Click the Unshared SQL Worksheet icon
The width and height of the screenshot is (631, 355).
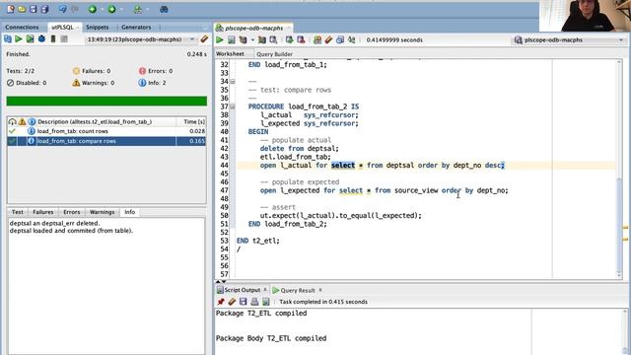point(317,39)
